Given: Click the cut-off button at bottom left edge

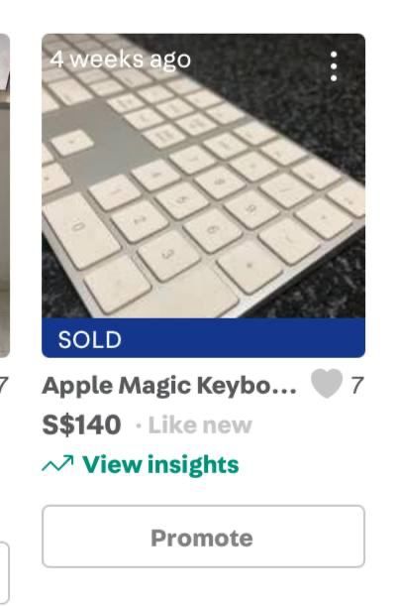Looking at the screenshot, I should (4, 573).
